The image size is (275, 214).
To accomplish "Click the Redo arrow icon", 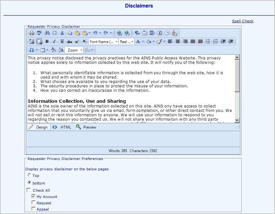I will pos(106,33).
